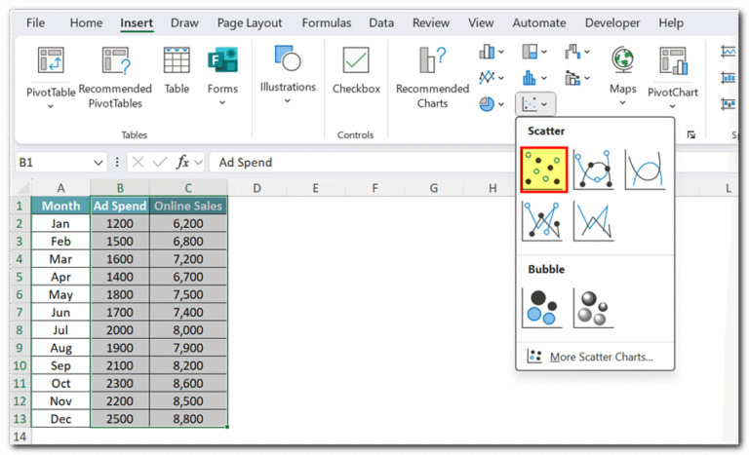This screenshot has height=455, width=749.
Task: Click the Maps chart icon
Action: click(623, 60)
